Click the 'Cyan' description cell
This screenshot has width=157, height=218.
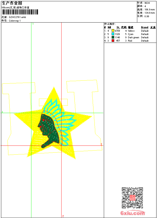coord(131,34)
